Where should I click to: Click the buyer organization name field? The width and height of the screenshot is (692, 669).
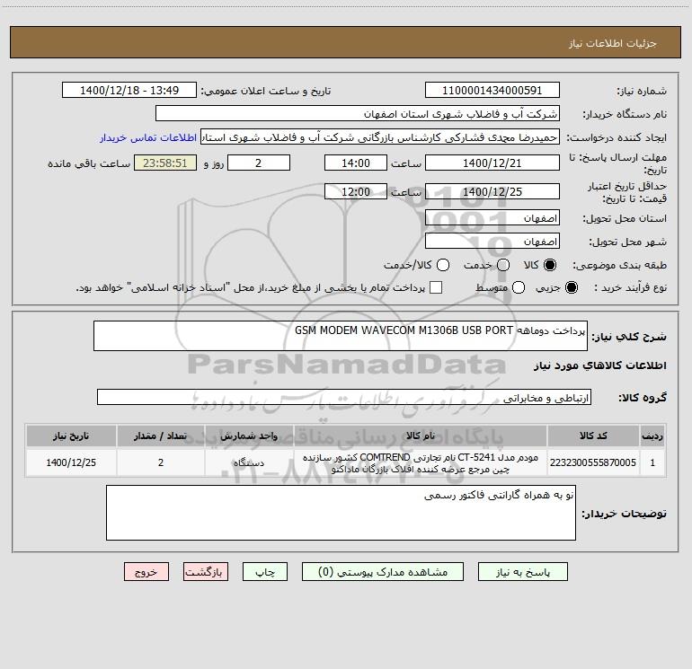[x=358, y=113]
